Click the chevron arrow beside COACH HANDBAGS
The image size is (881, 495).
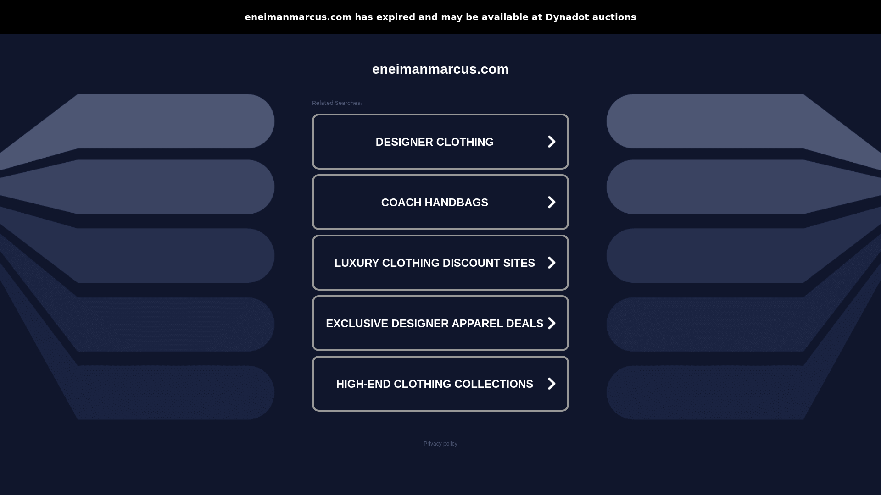click(x=552, y=202)
